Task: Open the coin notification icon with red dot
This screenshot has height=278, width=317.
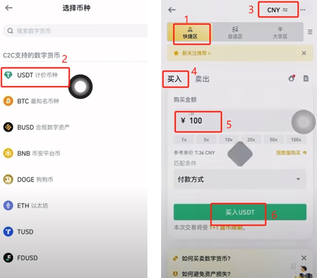Action: click(292, 78)
